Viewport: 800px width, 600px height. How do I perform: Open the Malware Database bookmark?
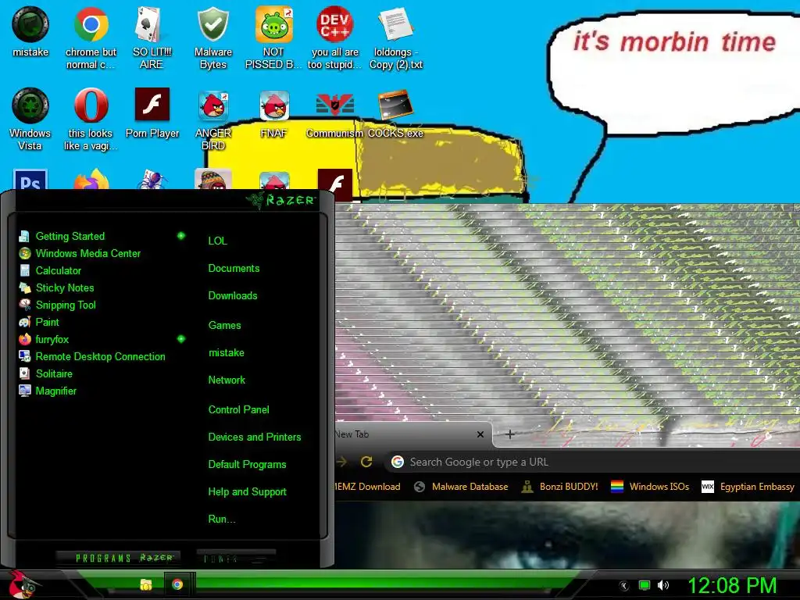pyautogui.click(x=461, y=487)
